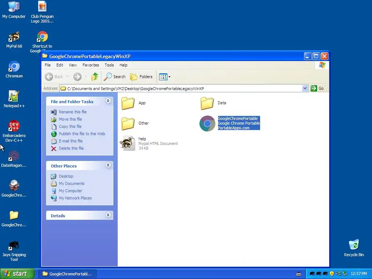Select Notepad++ desktop shortcut
Image resolution: width=372 pixels, height=279 pixels.
(14, 96)
